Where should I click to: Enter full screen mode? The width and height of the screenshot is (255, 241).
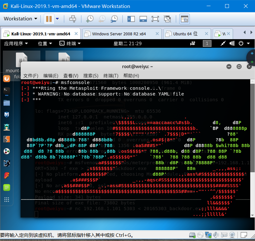155,19
